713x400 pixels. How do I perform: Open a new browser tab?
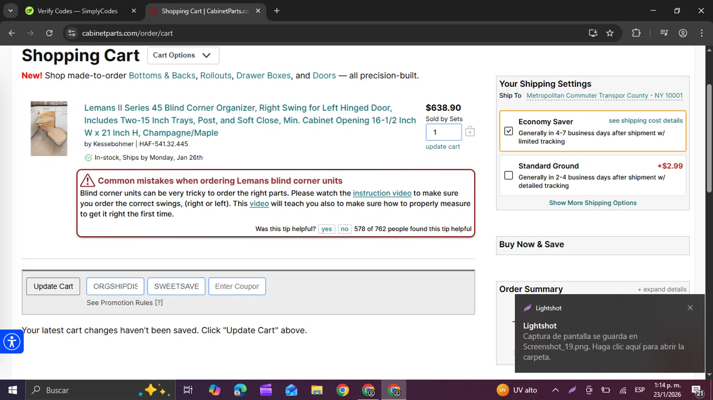(x=277, y=11)
